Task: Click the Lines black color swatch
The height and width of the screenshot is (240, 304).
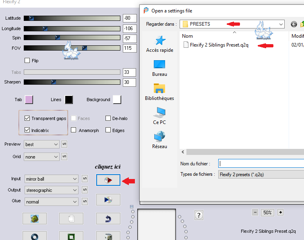Action: pyautogui.click(x=69, y=100)
